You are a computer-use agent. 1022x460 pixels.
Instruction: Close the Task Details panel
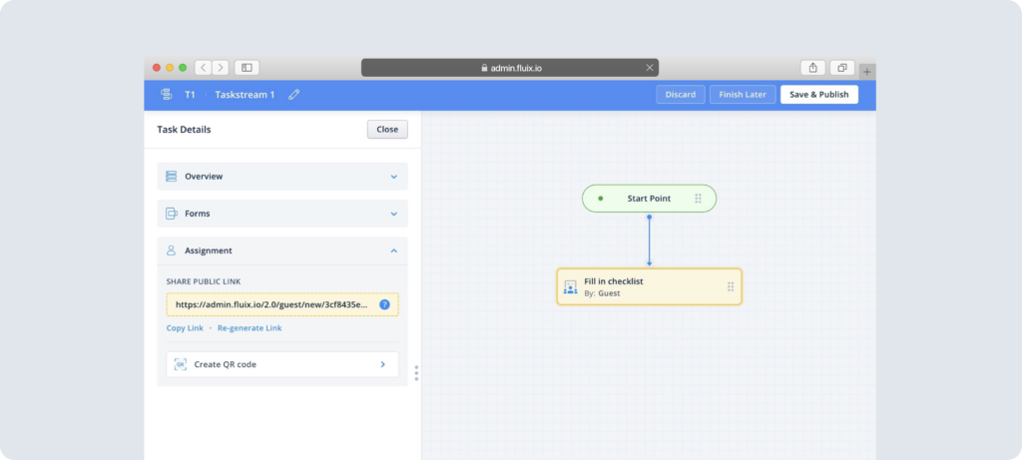pos(387,130)
